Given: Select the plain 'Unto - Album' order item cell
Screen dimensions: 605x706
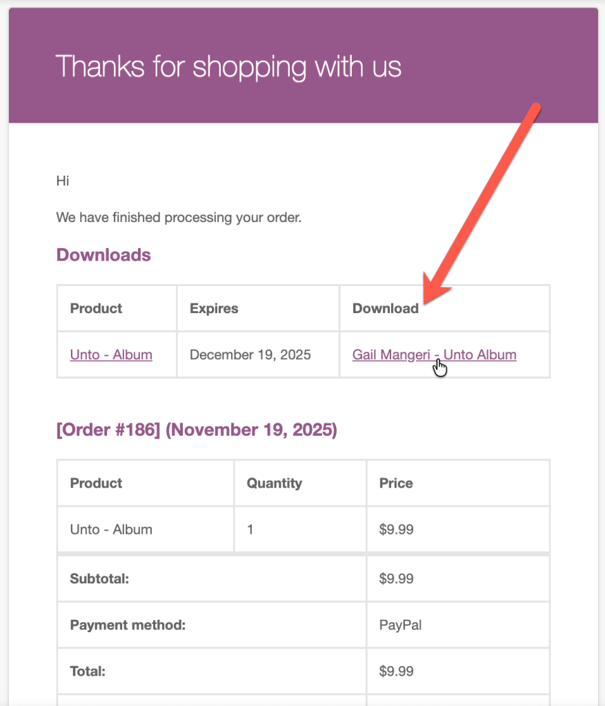Looking at the screenshot, I should [111, 530].
